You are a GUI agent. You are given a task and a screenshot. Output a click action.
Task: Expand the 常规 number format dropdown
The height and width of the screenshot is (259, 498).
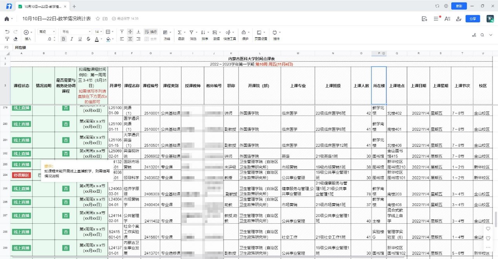pos(47,32)
